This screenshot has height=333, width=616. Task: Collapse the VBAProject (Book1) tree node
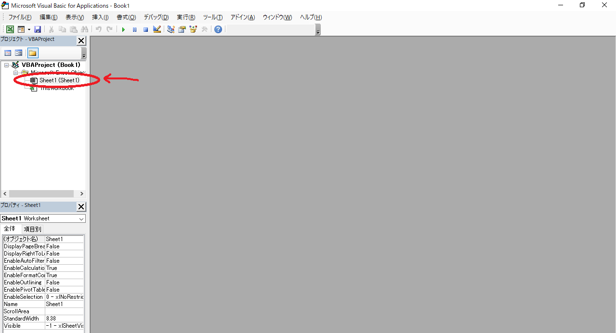point(7,65)
